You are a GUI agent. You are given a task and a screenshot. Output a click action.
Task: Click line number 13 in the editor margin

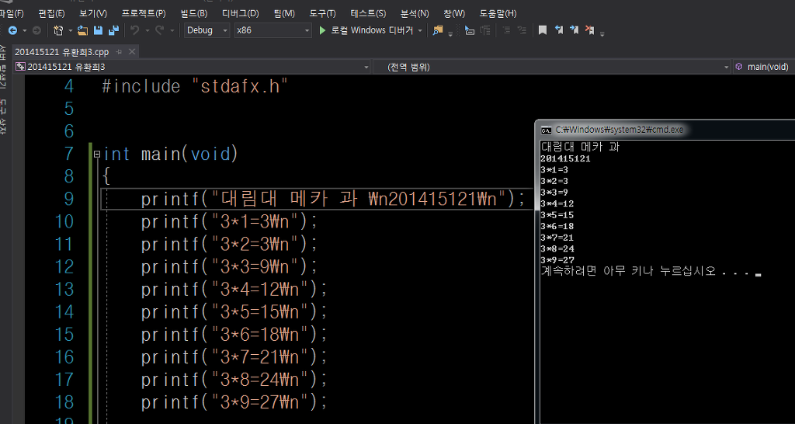pos(64,289)
